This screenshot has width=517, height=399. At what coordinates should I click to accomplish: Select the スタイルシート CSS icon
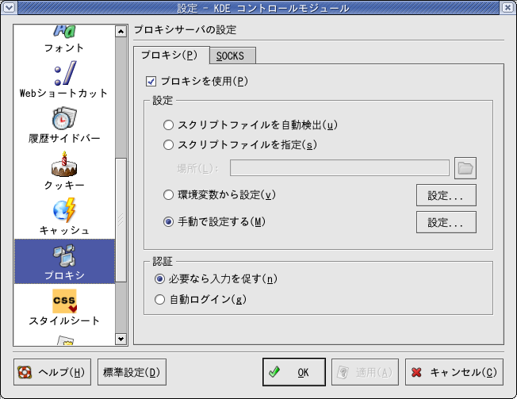click(x=64, y=301)
